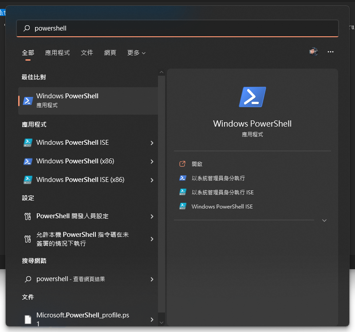This screenshot has width=355, height=332.
Task: Click results list scrollbar up arrow
Action: pyautogui.click(x=162, y=72)
